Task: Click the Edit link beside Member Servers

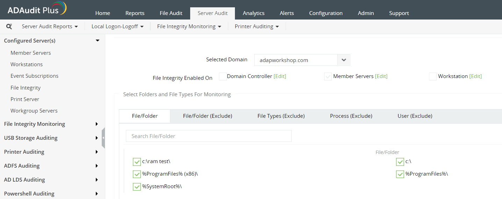Action: (x=381, y=76)
